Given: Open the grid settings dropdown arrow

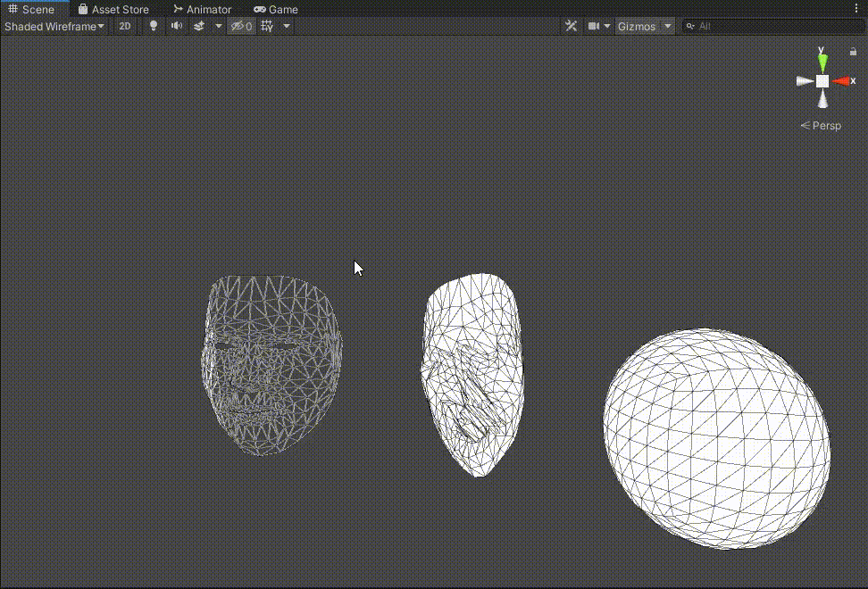Looking at the screenshot, I should point(287,26).
